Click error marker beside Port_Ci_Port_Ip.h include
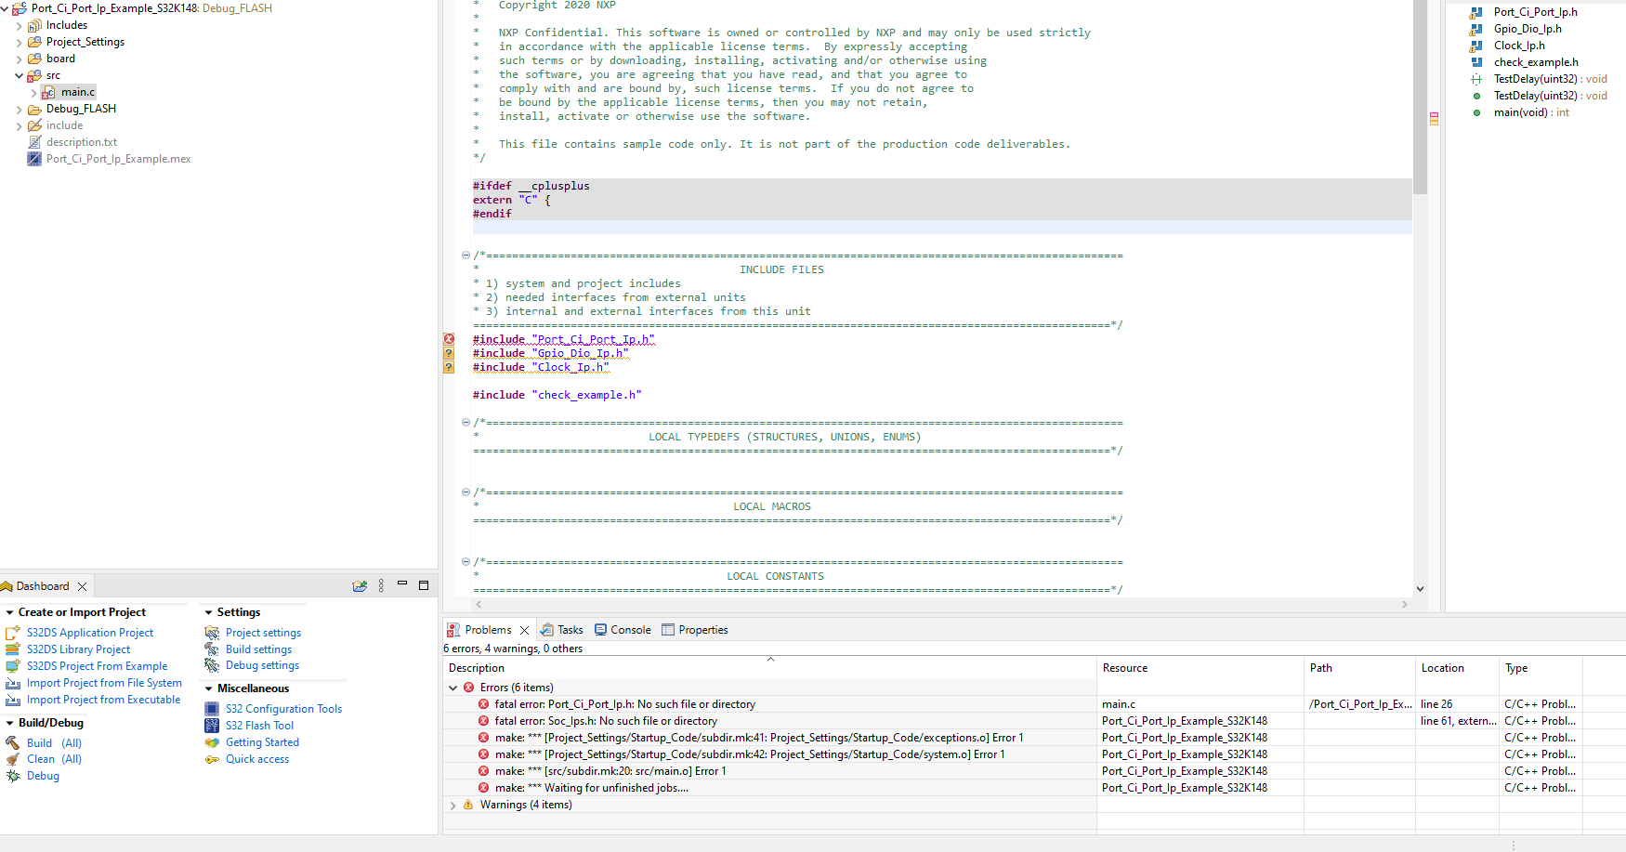1626x852 pixels. [x=449, y=339]
